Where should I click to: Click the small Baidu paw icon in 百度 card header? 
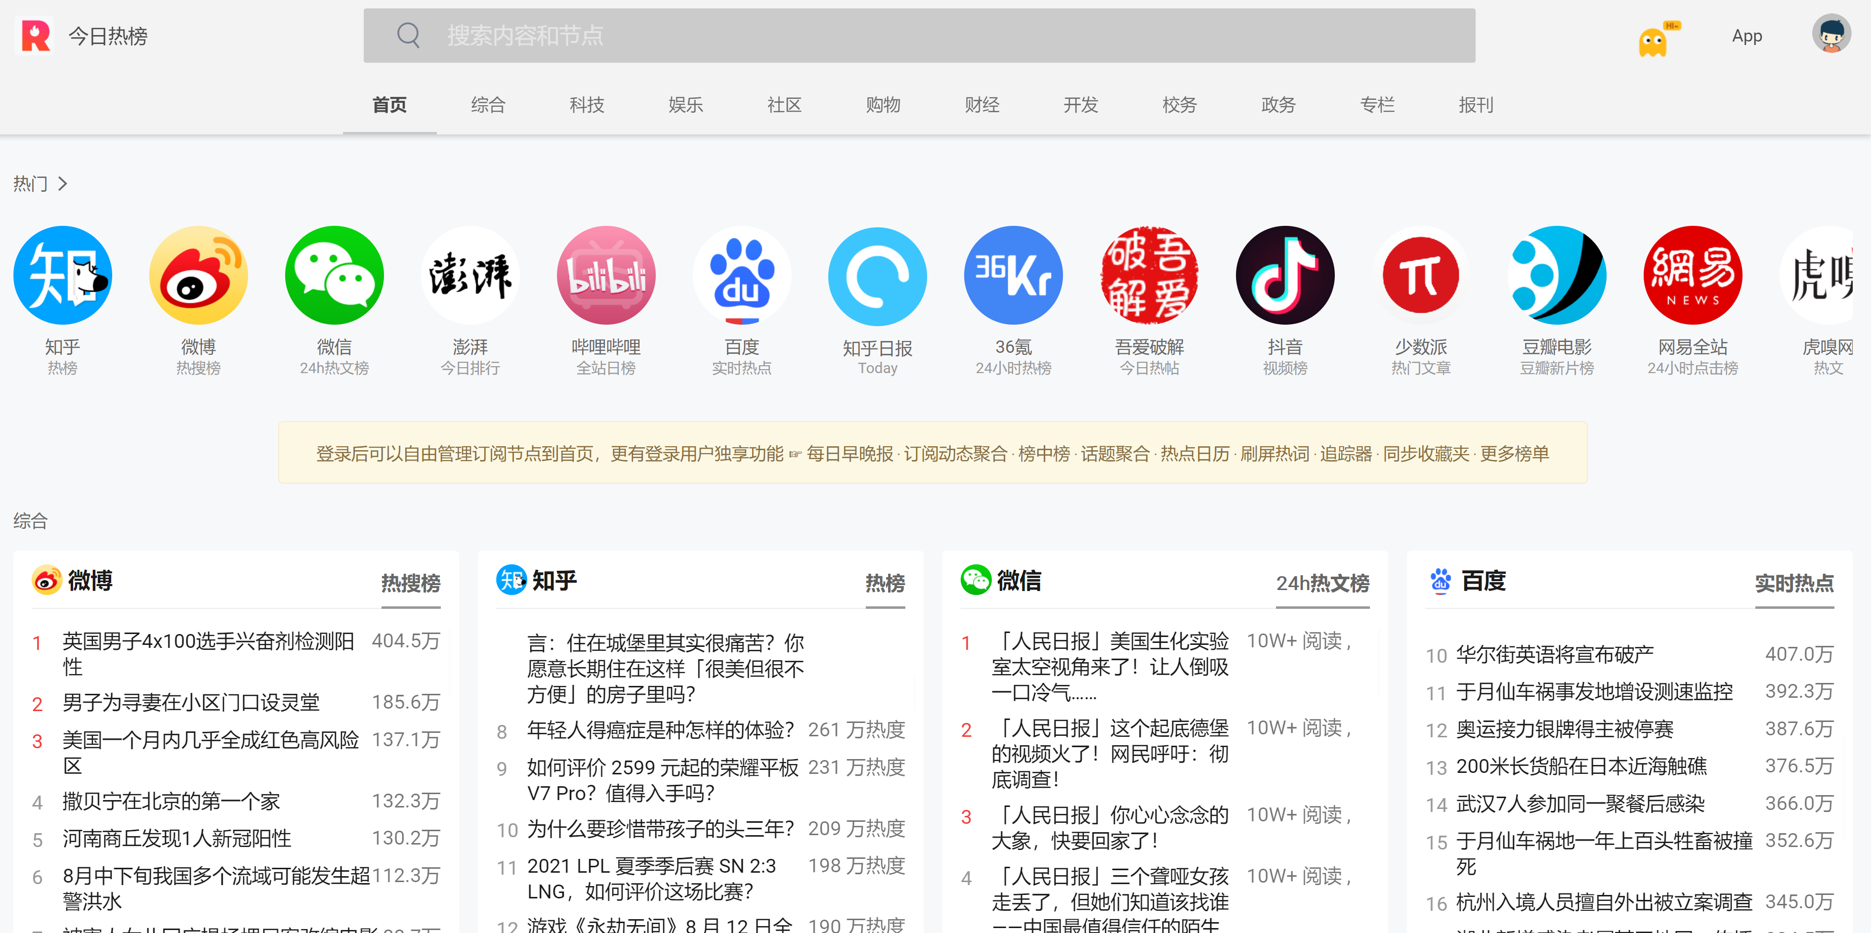[1440, 580]
